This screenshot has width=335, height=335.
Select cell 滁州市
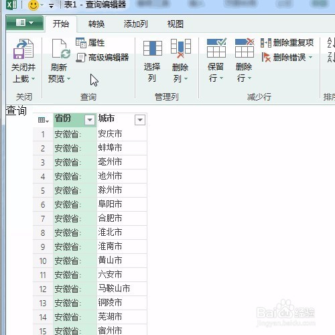[x=122, y=190]
